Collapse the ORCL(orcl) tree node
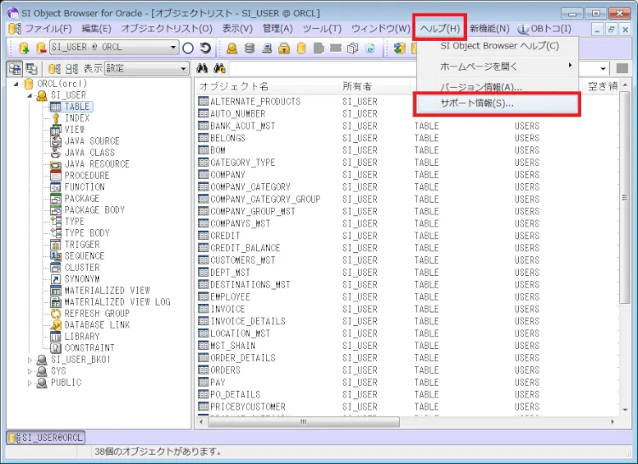This screenshot has height=464, width=638. click(16, 84)
